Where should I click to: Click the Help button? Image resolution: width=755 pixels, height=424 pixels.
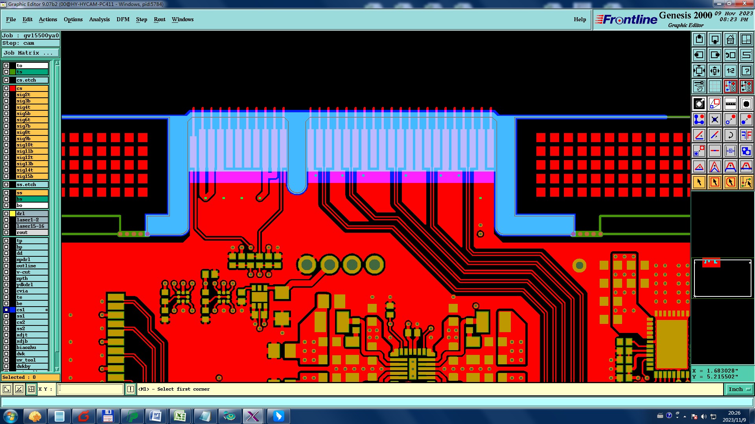coord(580,19)
